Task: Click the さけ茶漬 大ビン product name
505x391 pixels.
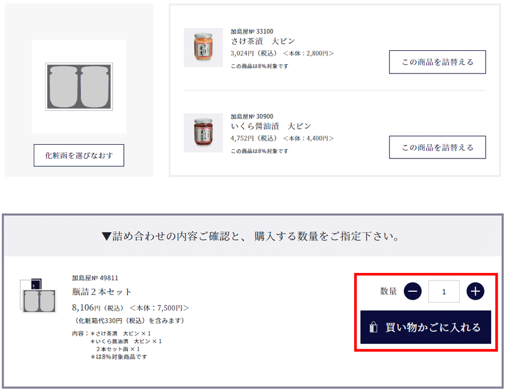Action: point(263,41)
